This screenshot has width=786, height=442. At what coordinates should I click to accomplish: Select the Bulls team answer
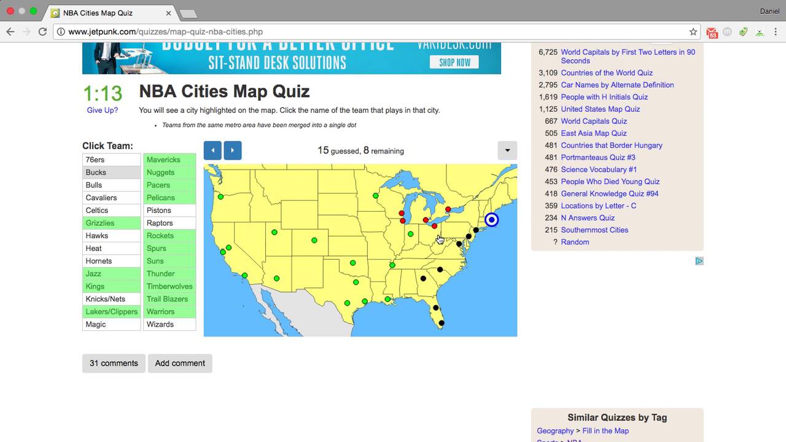[112, 185]
